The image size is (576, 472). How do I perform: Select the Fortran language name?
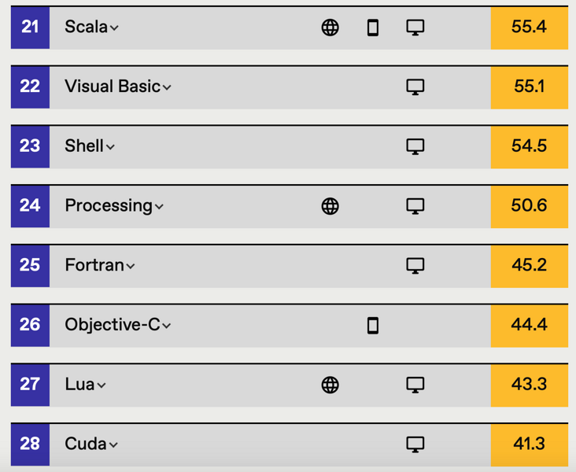point(94,265)
